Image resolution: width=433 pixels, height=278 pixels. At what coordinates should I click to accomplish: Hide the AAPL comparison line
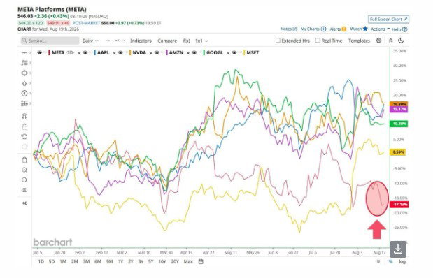click(85, 52)
